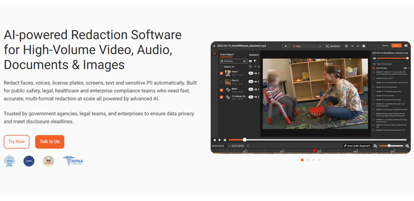The width and height of the screenshot is (414, 201).
Task: Click the Face 2 bounding box in video
Action: click(332, 74)
